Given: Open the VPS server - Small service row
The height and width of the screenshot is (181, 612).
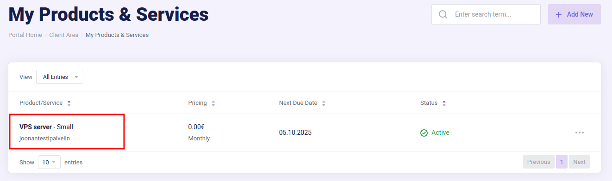Looking at the screenshot, I should [305, 133].
